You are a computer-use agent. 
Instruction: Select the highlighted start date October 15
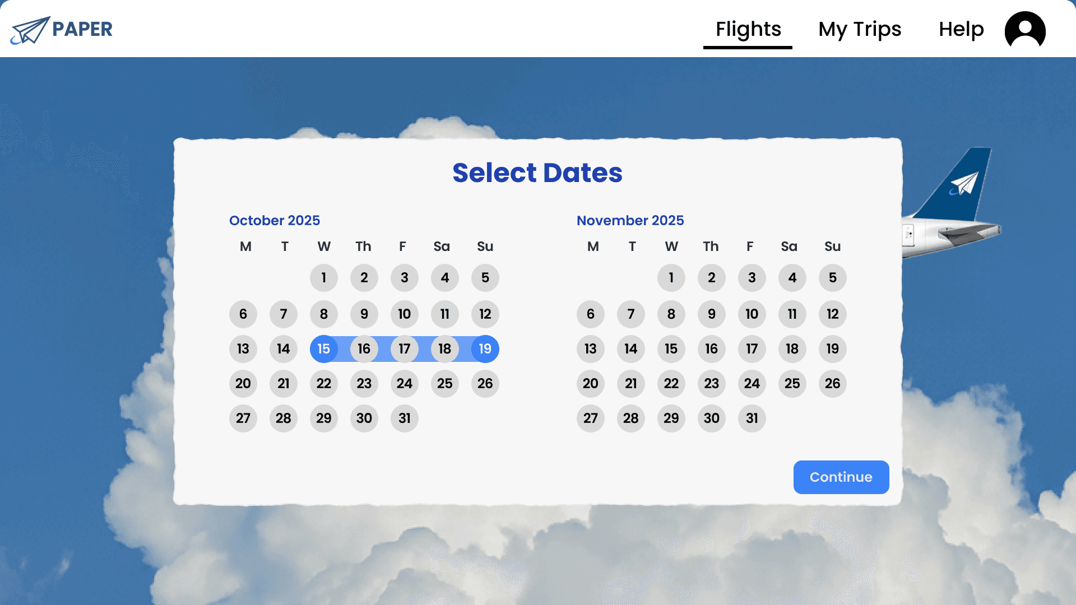(x=324, y=349)
